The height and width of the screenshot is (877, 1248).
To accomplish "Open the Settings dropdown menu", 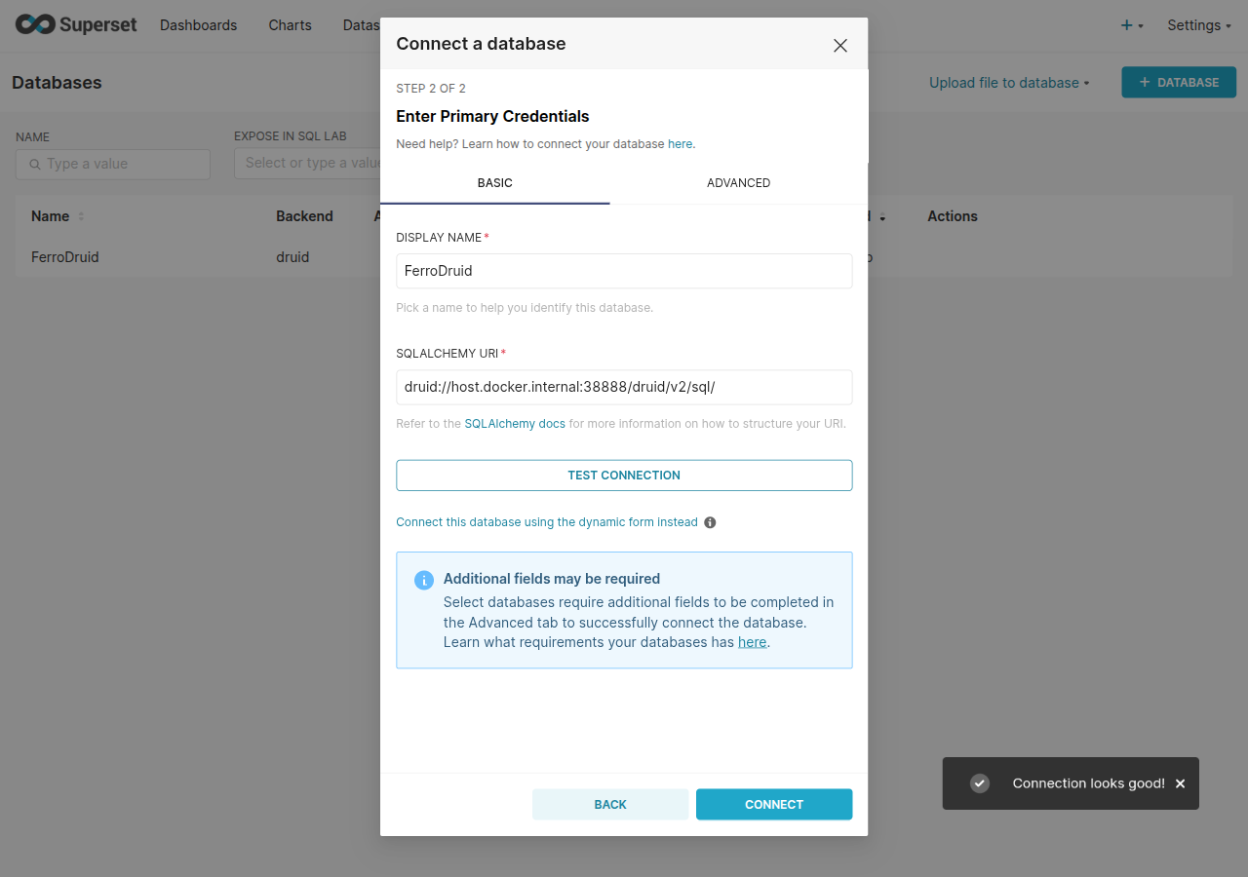I will point(1199,25).
